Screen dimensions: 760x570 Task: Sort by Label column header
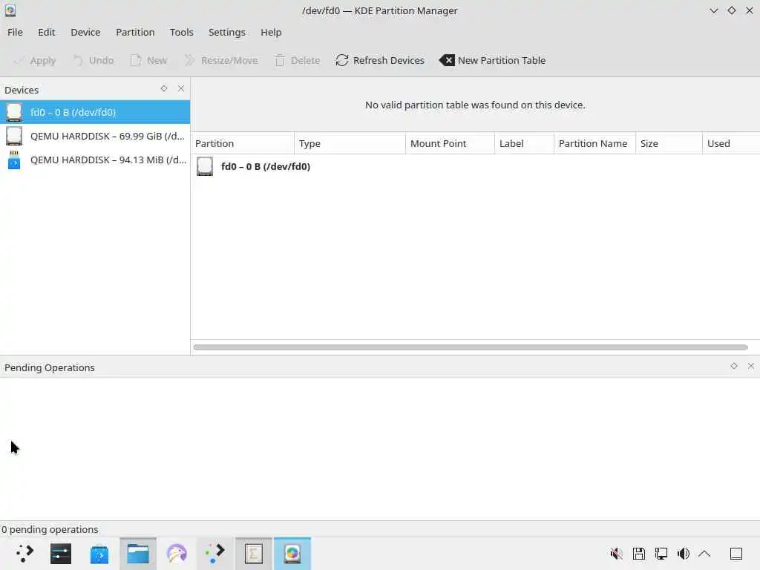pos(525,143)
